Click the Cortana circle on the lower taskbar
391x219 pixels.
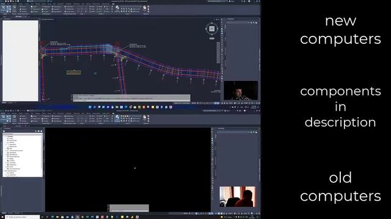click(x=42, y=217)
